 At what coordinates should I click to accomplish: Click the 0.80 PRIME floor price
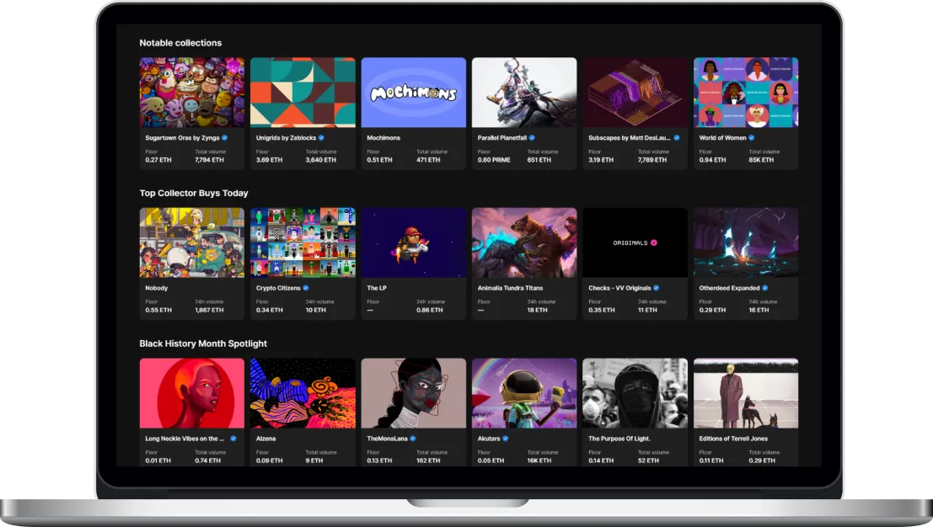(x=494, y=160)
